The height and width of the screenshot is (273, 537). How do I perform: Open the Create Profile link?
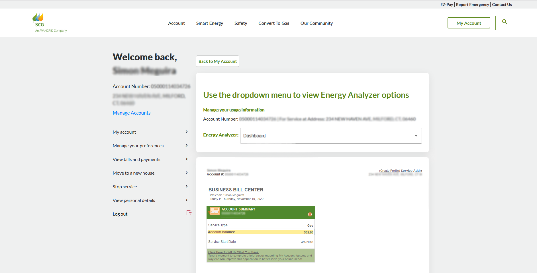(389, 171)
